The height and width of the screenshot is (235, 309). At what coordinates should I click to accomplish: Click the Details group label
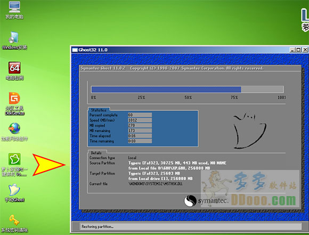pyautogui.click(x=96, y=153)
